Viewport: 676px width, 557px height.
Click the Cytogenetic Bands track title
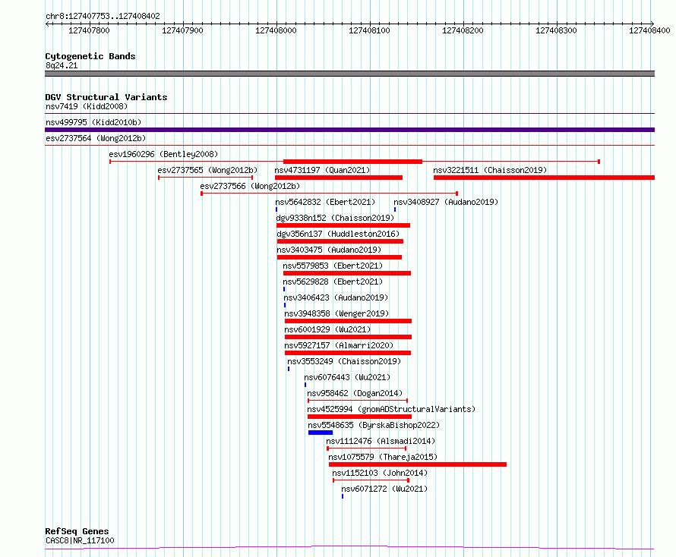pyautogui.click(x=90, y=56)
